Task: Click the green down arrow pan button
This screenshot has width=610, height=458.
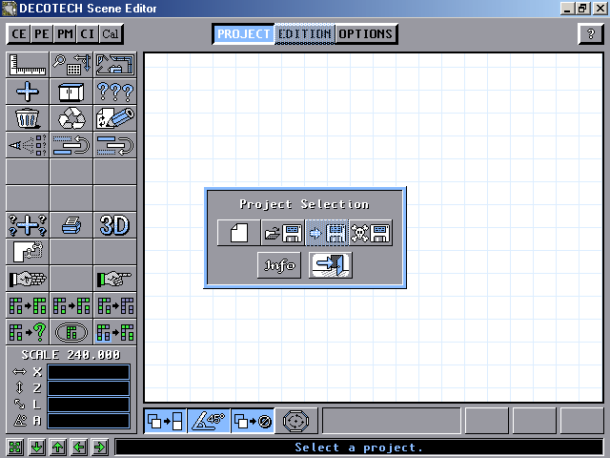Action: [x=36, y=447]
